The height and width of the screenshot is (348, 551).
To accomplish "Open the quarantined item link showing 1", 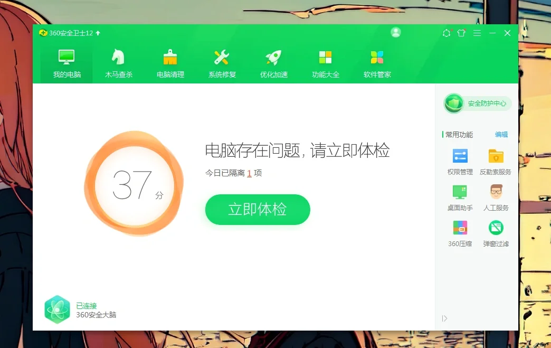I will (249, 173).
